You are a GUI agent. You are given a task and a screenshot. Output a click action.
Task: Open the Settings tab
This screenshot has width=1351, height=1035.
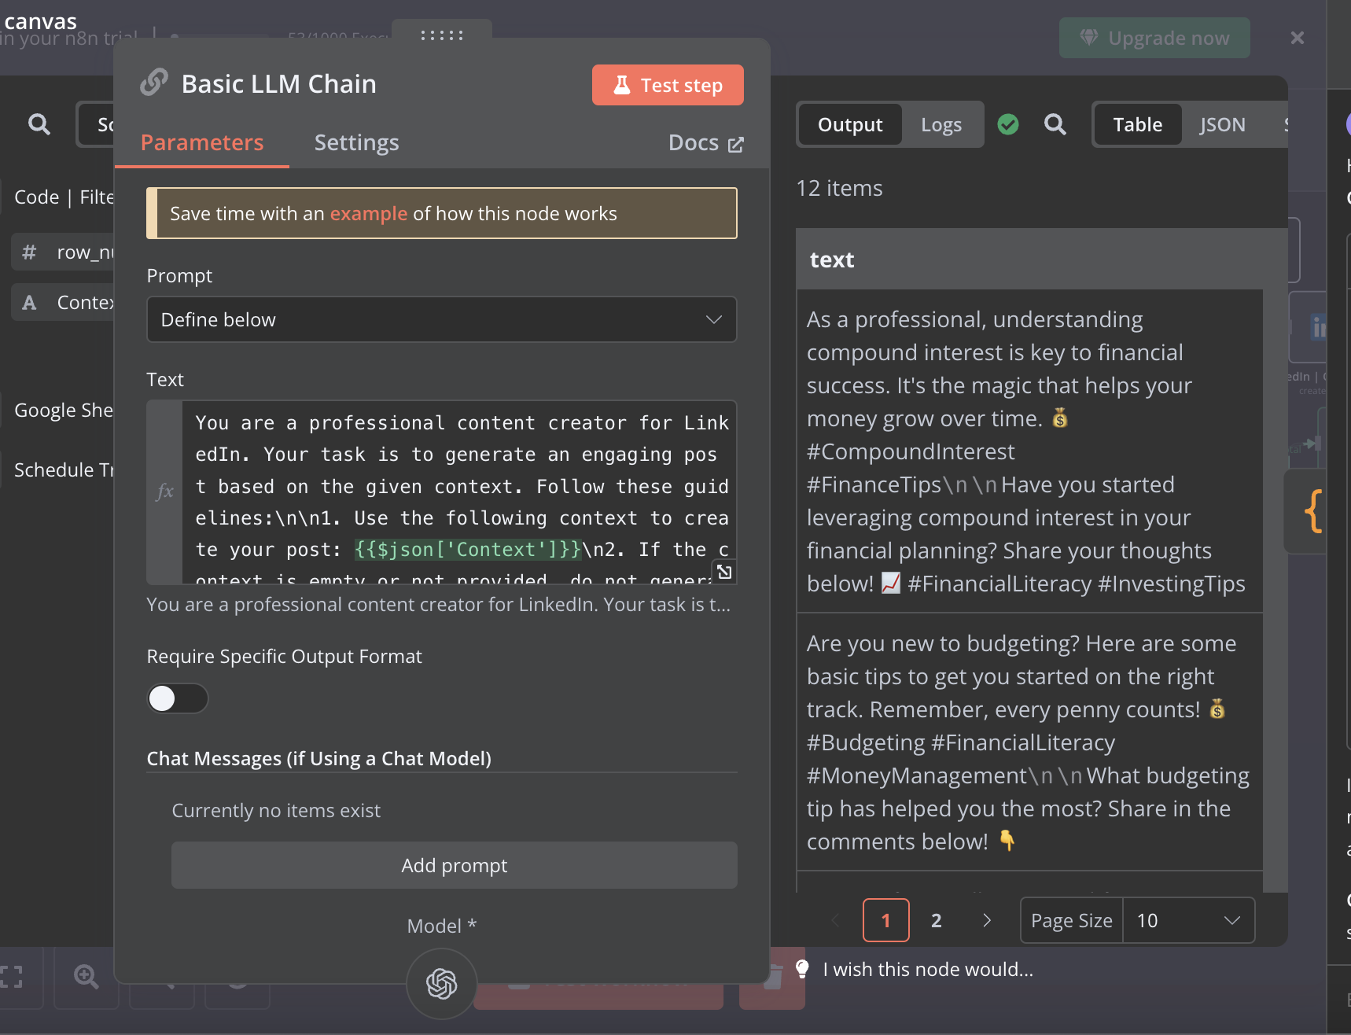[357, 142]
